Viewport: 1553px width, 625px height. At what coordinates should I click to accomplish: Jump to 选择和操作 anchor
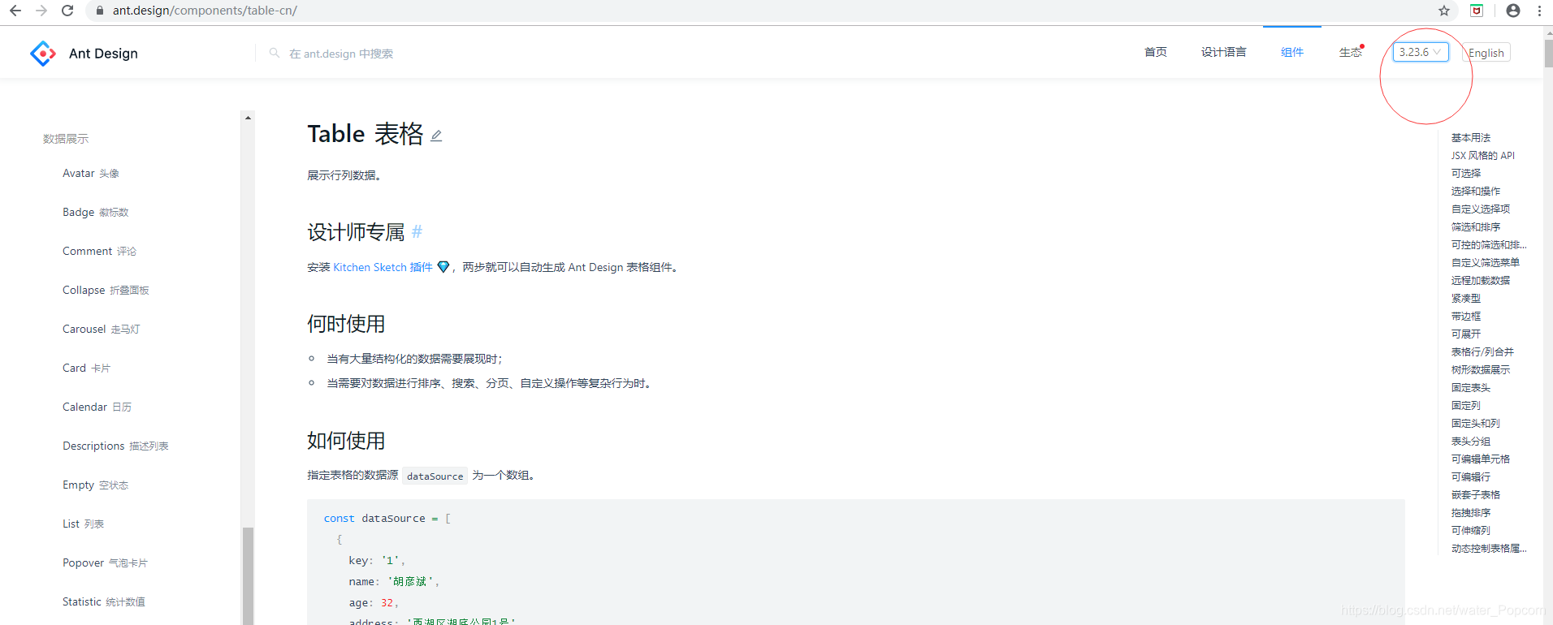coord(1476,191)
